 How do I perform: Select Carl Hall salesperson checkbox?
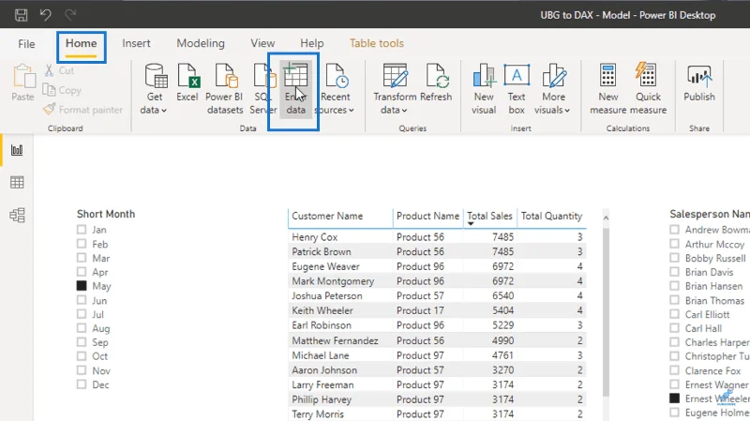674,328
